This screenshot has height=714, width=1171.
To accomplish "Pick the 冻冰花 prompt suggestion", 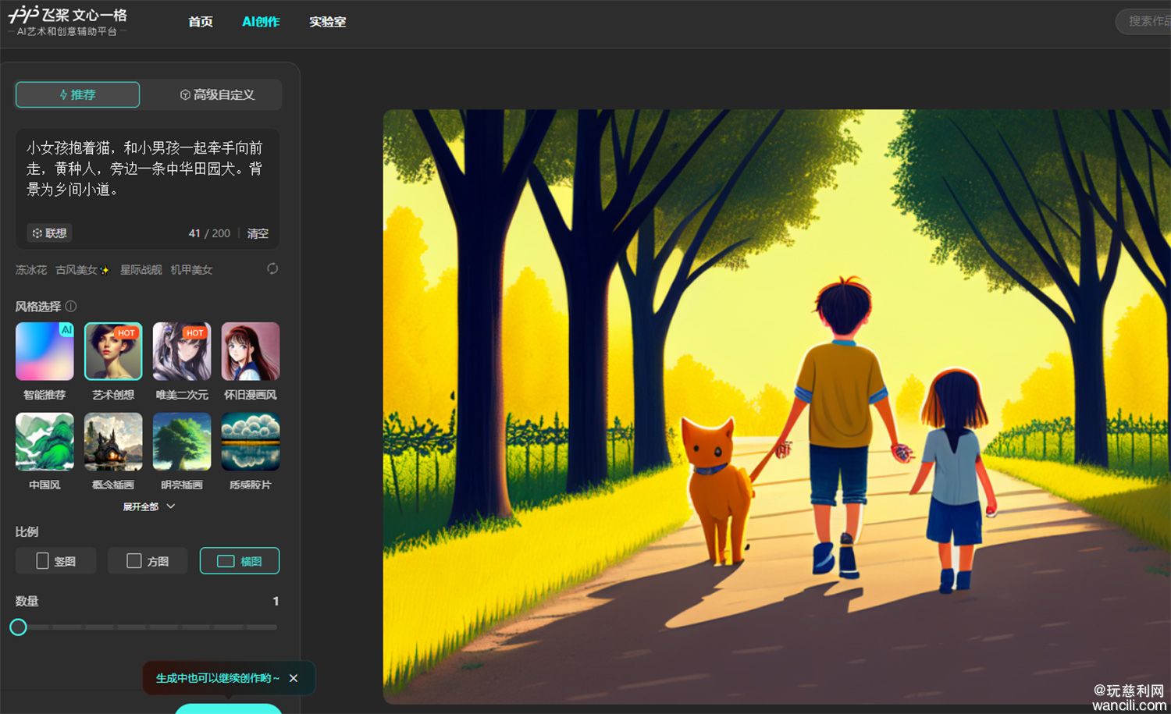I will coord(31,269).
